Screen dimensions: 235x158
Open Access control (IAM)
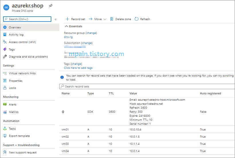coord(22,42)
